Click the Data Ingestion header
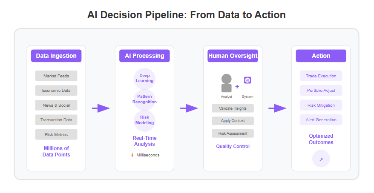The width and height of the screenshot is (374, 193). 56,56
